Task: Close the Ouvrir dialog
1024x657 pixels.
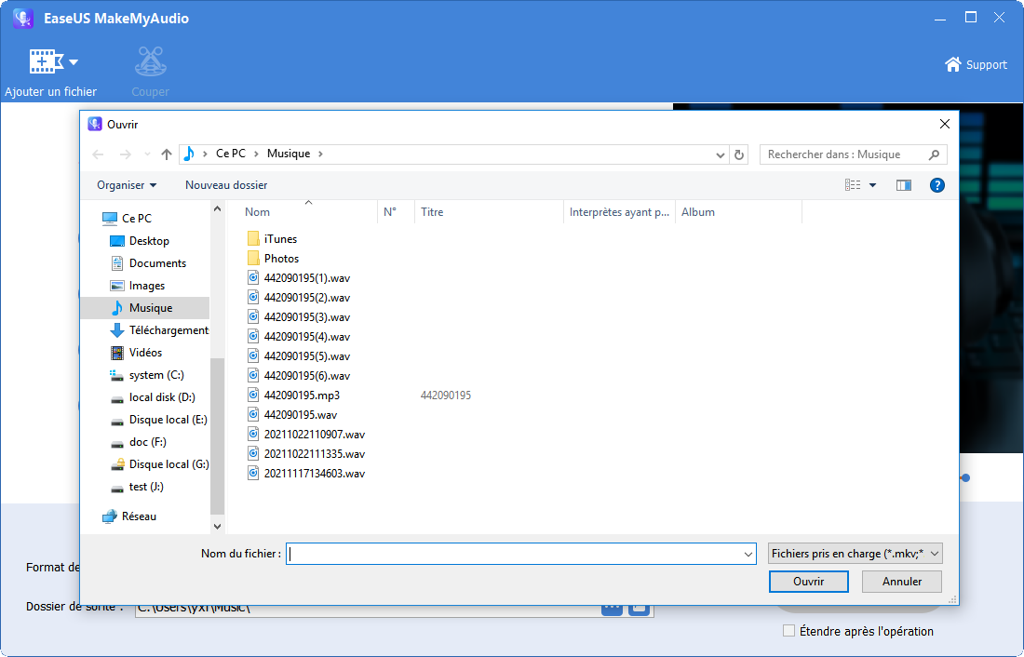Action: (x=944, y=124)
